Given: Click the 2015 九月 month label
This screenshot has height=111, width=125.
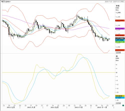Looking at the screenshot, I should pos(54,107).
